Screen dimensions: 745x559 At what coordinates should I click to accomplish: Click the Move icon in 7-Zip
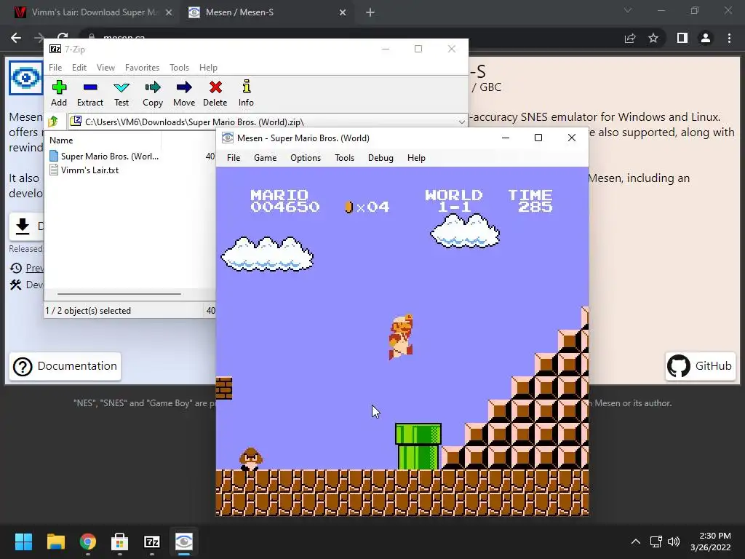[184, 87]
